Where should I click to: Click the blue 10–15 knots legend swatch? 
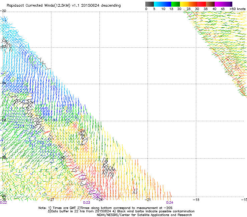(x=167, y=4)
